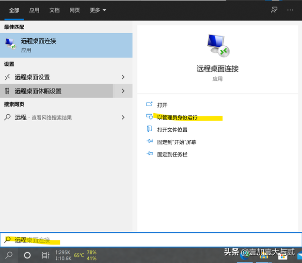Click the magnifier icon in the search box
The image size is (302, 263).
click(8, 240)
